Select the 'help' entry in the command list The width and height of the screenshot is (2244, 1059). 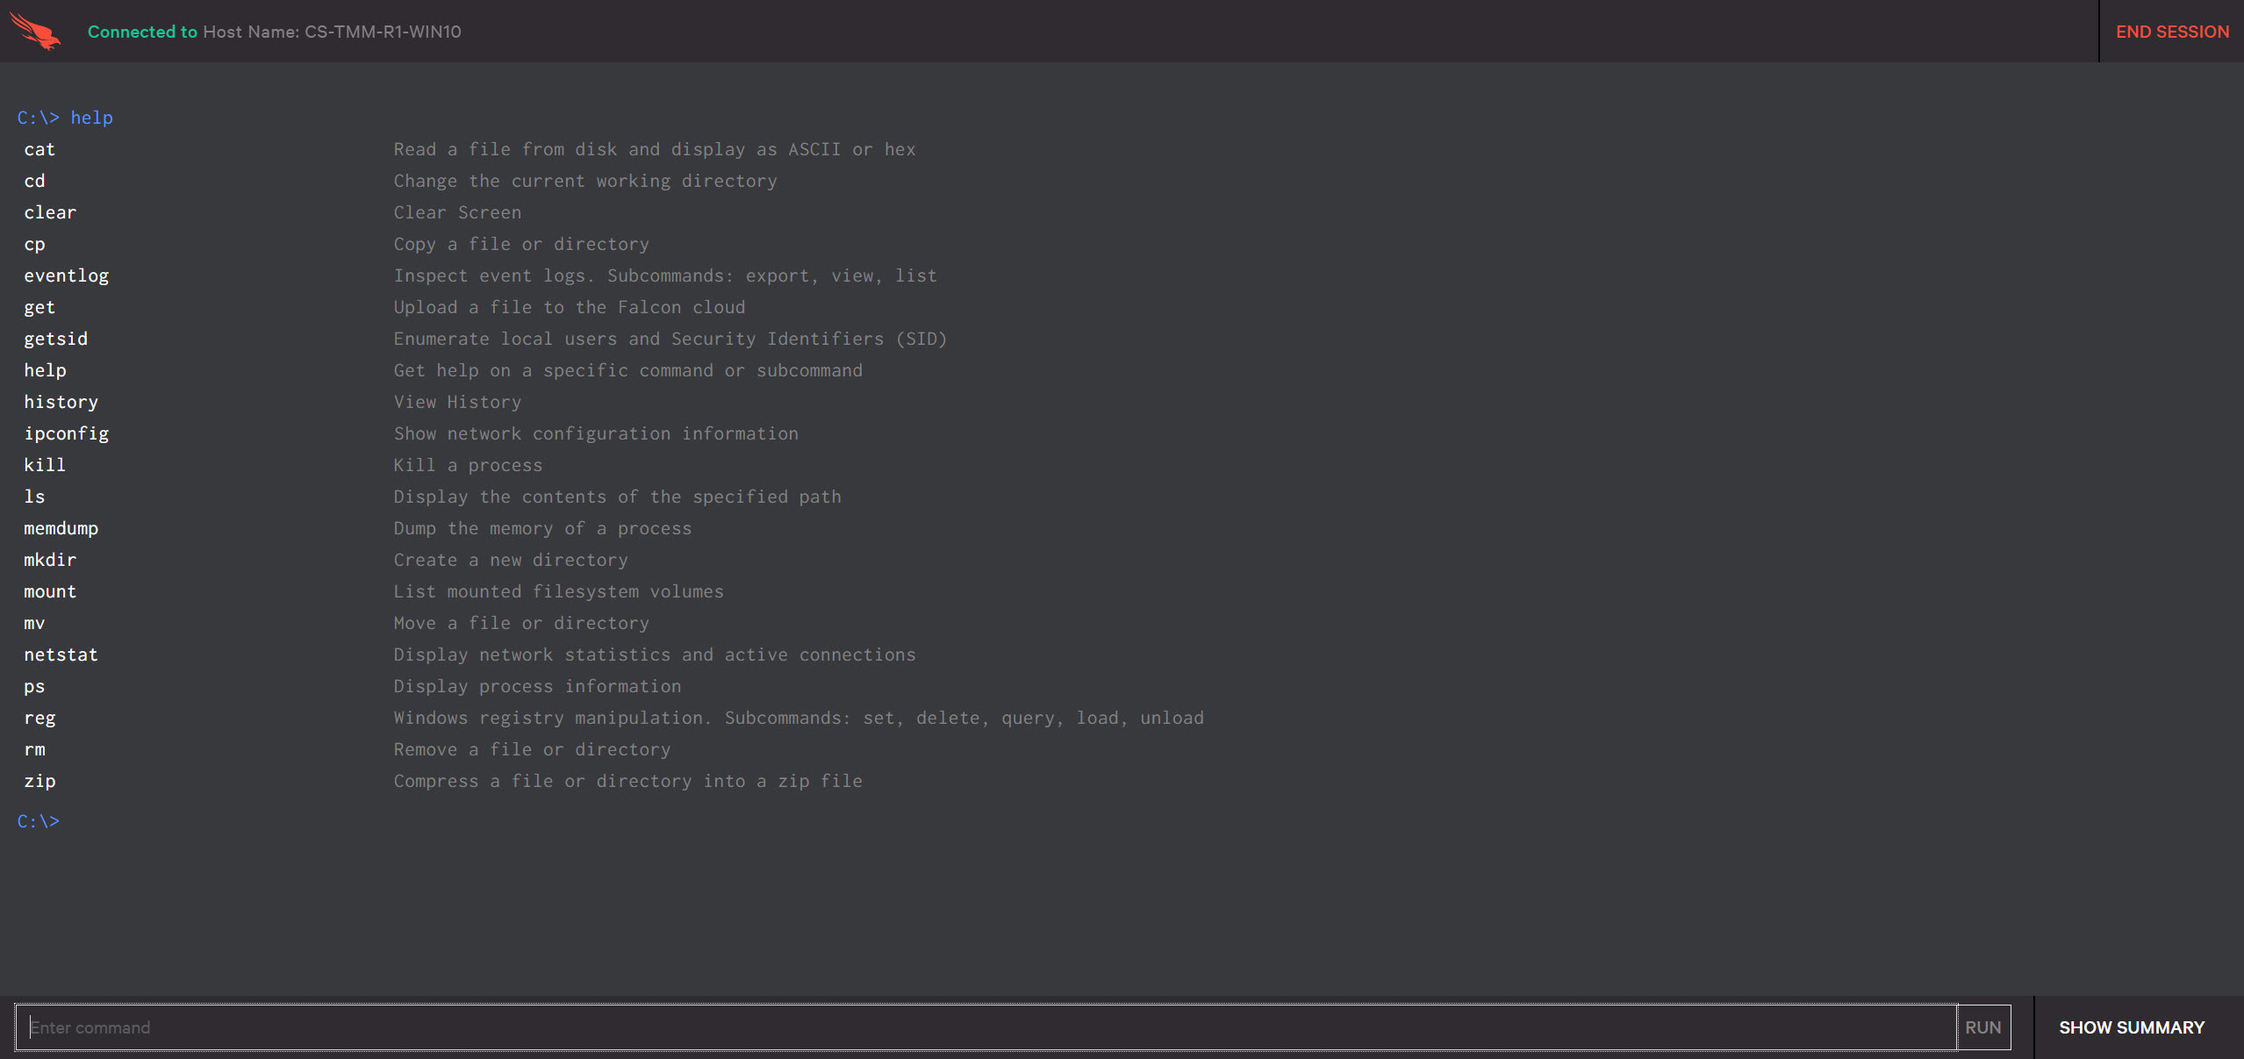point(45,370)
